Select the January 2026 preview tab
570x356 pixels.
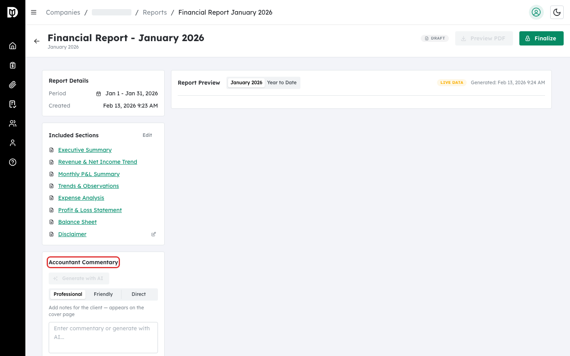click(246, 83)
